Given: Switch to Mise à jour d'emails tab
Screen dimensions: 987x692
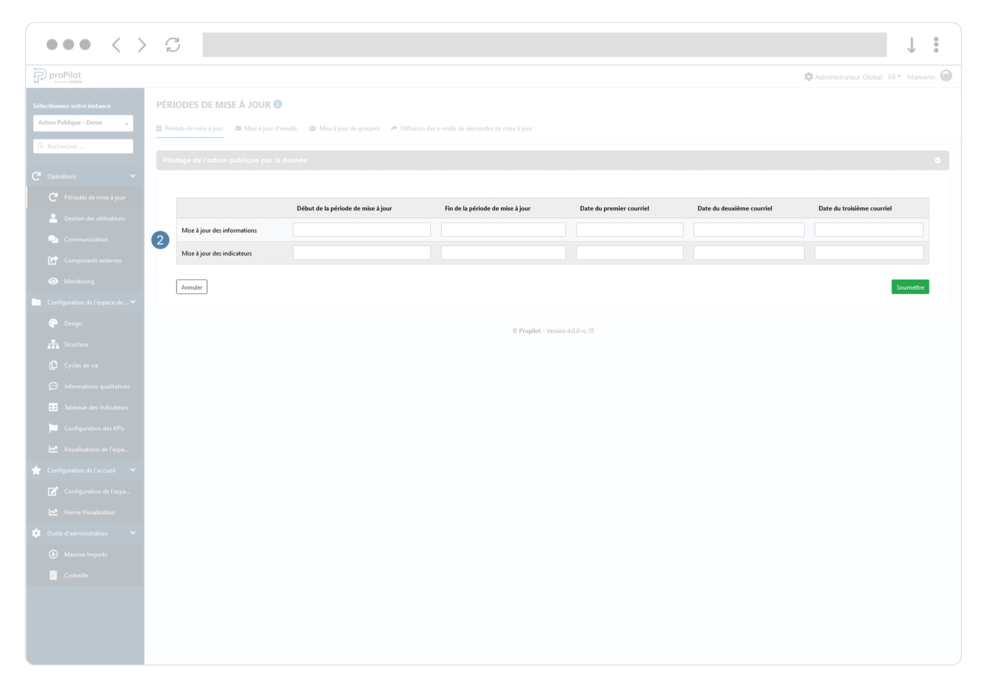Looking at the screenshot, I should coord(266,128).
